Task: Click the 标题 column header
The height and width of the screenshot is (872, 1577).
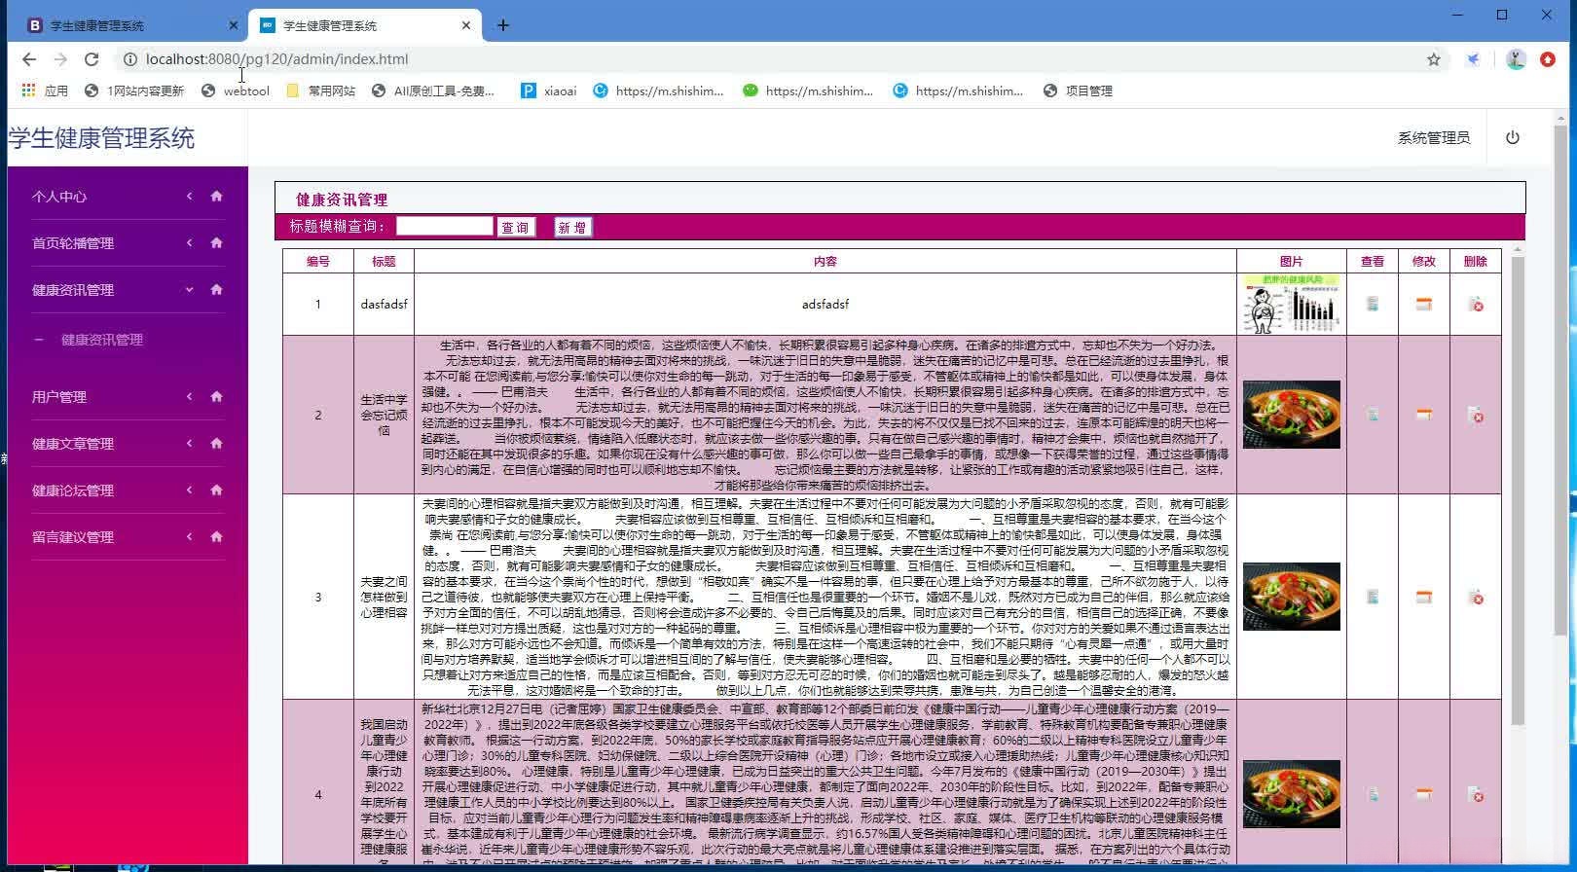Action: tap(384, 261)
